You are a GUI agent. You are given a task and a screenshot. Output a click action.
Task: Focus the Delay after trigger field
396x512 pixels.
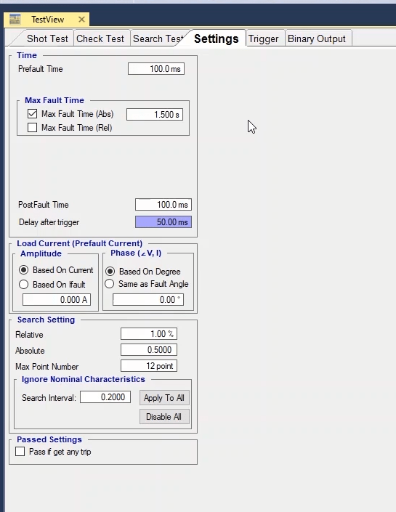click(x=163, y=222)
